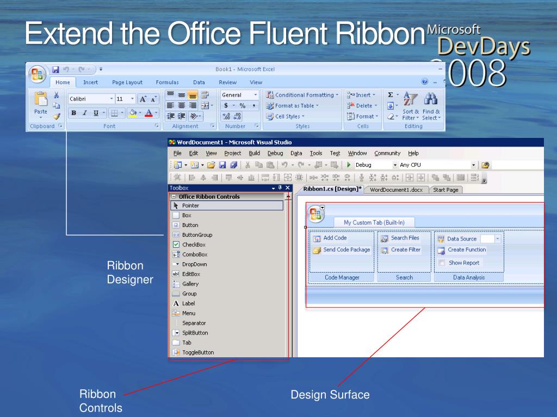This screenshot has width=557, height=417.
Task: Click the Save icon in Excel quick access toolbar
Action: click(55, 69)
